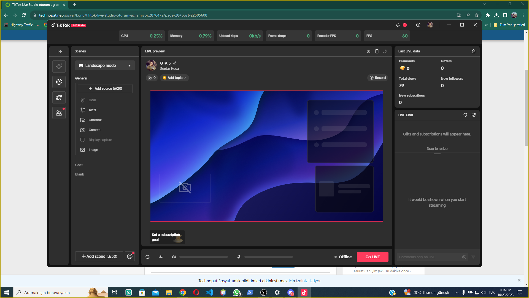The image size is (529, 298).
Task: Mute the microphone icon
Action: point(239,257)
